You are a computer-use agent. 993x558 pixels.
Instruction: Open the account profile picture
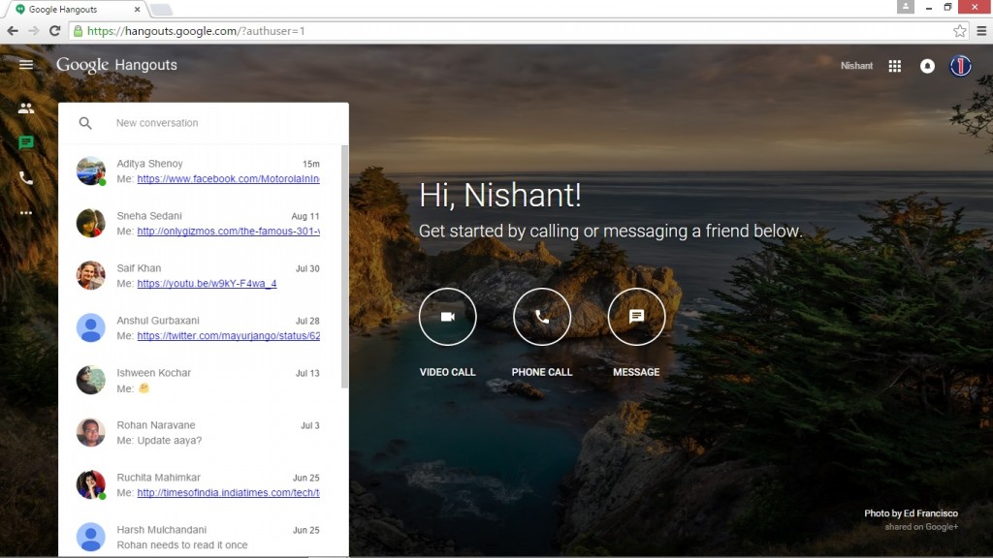tap(961, 66)
